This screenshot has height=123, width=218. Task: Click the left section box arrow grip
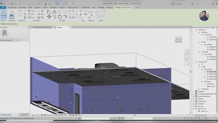click(36, 97)
